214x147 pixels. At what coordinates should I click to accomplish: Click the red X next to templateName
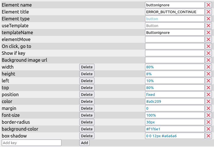coord(209,32)
